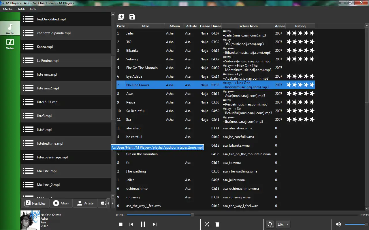Image resolution: width=369 pixels, height=230 pixels.
Task: Sort by the Duree column header
Action: (x=216, y=26)
